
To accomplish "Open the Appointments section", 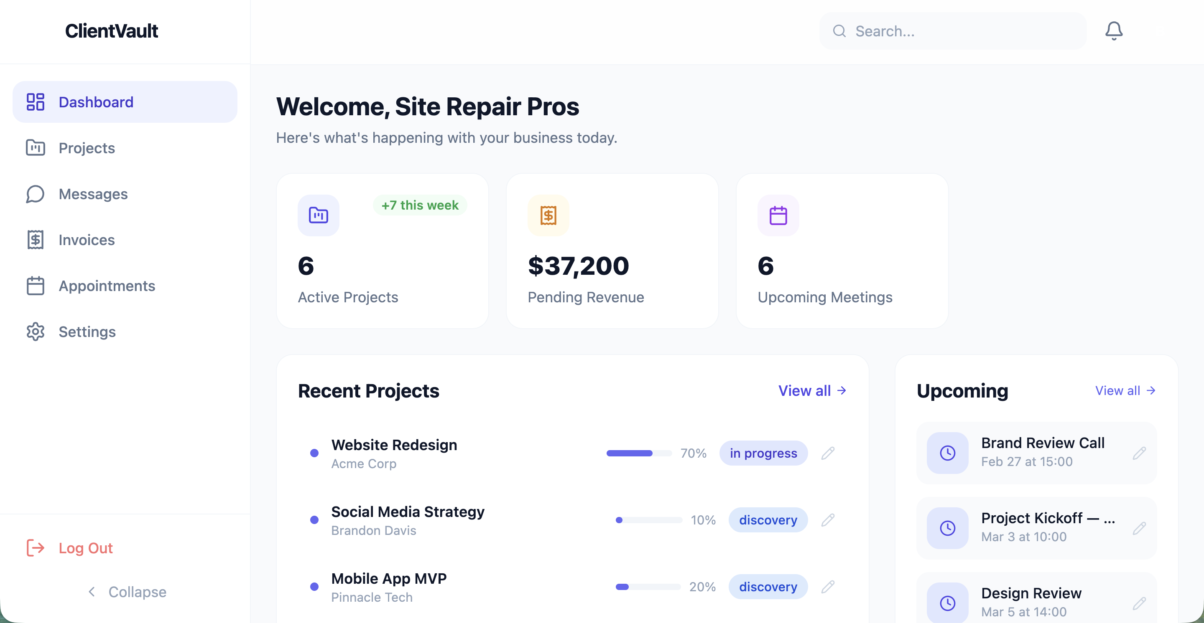I will (125, 286).
